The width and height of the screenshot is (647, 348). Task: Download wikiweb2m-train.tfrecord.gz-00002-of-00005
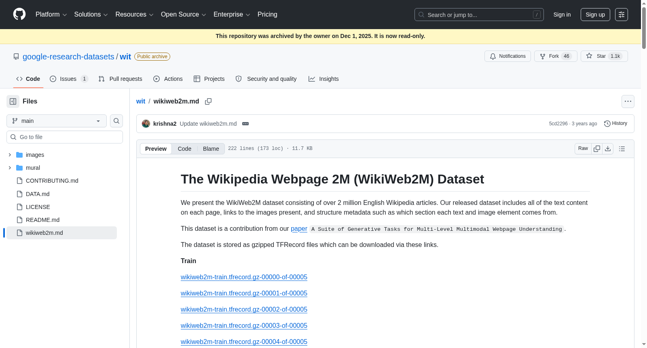point(244,310)
